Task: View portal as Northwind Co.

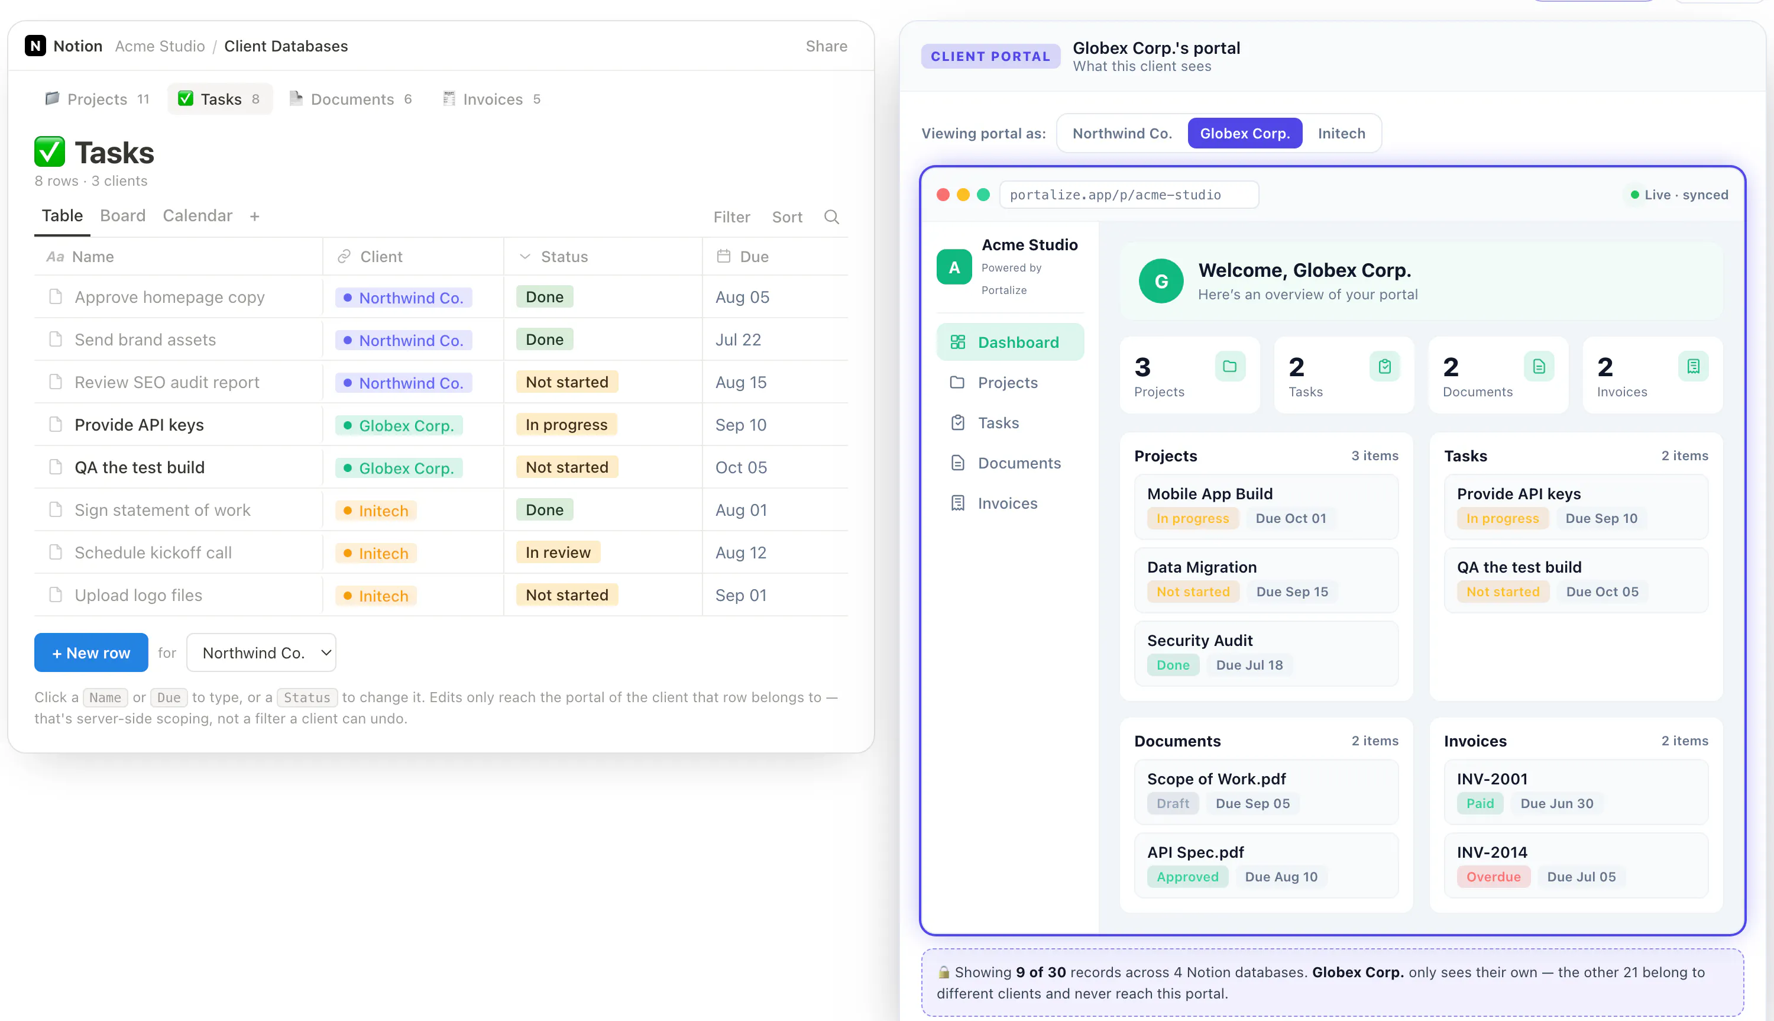Action: coord(1121,133)
